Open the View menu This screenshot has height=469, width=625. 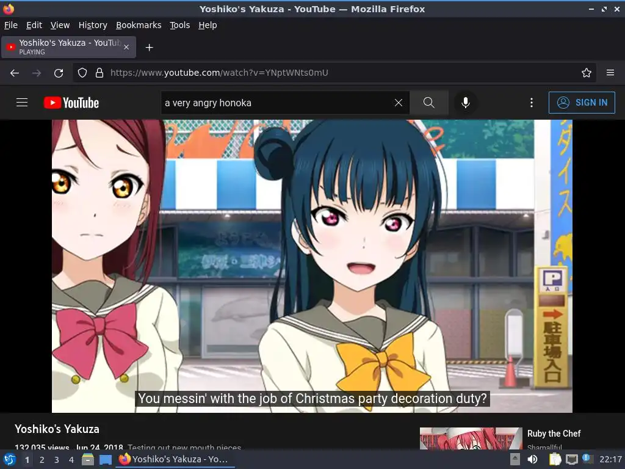tap(60, 25)
